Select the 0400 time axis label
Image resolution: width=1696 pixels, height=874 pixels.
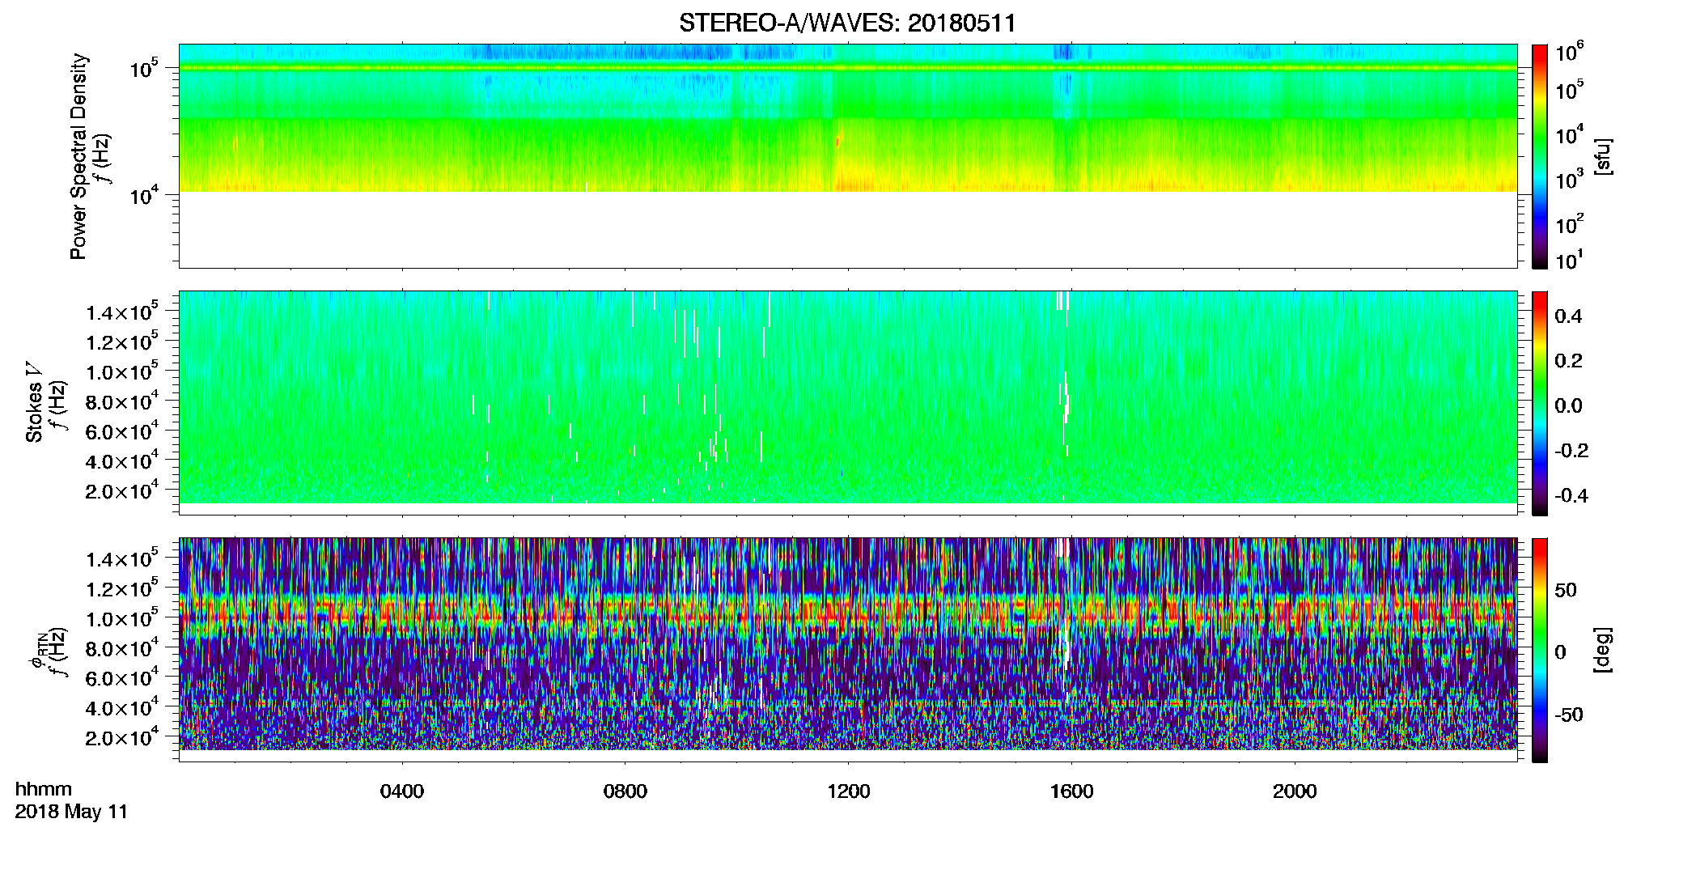click(x=402, y=791)
